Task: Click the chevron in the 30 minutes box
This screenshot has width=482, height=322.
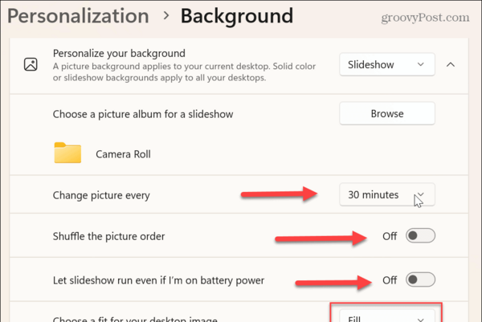Action: [420, 194]
